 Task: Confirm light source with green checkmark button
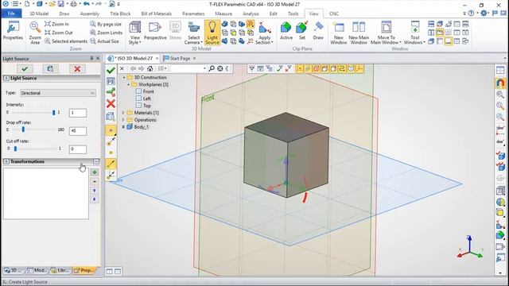tap(25, 69)
